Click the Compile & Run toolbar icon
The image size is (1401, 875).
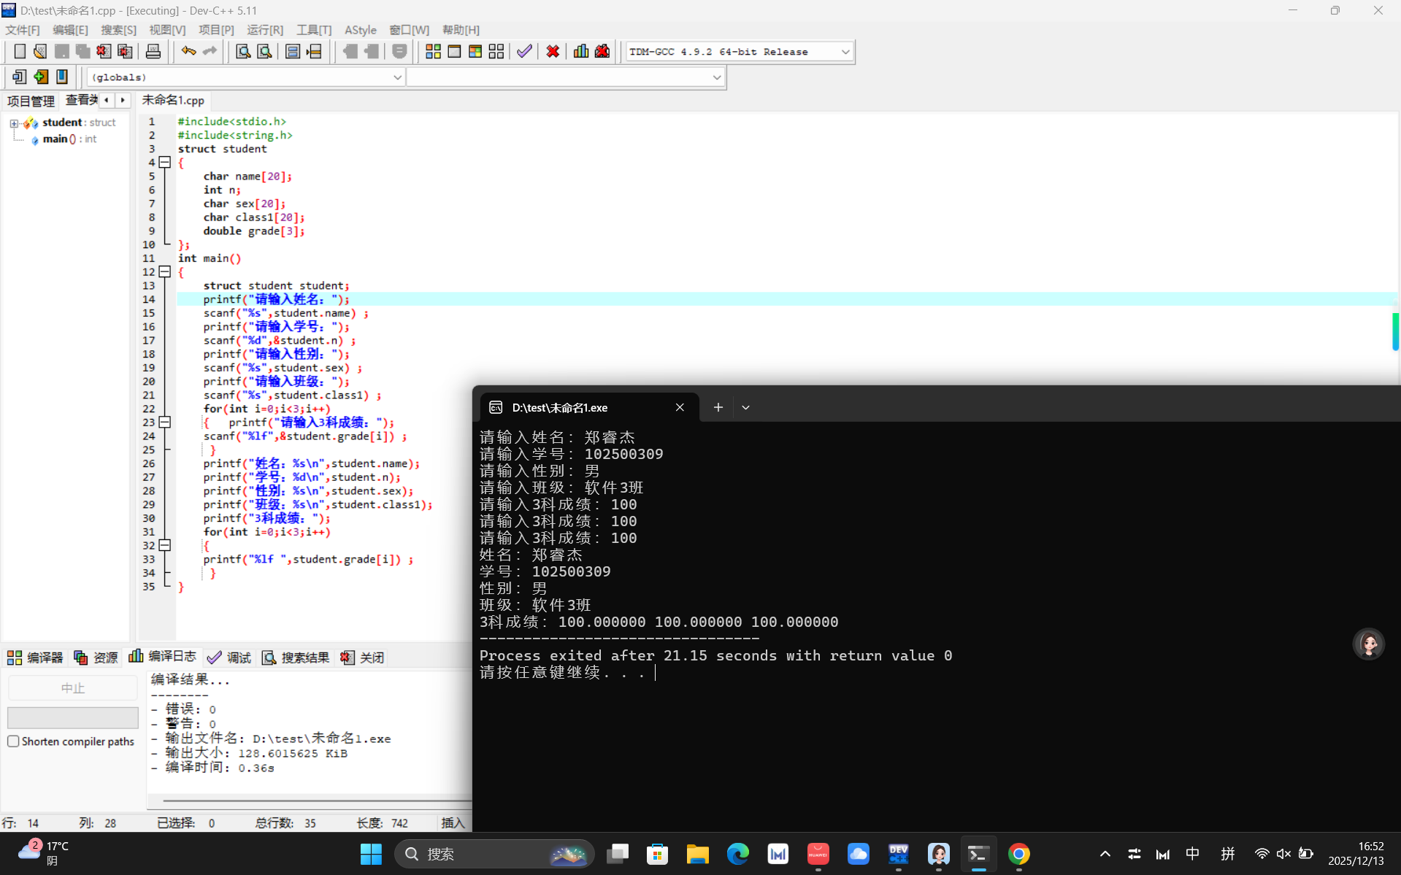click(475, 51)
